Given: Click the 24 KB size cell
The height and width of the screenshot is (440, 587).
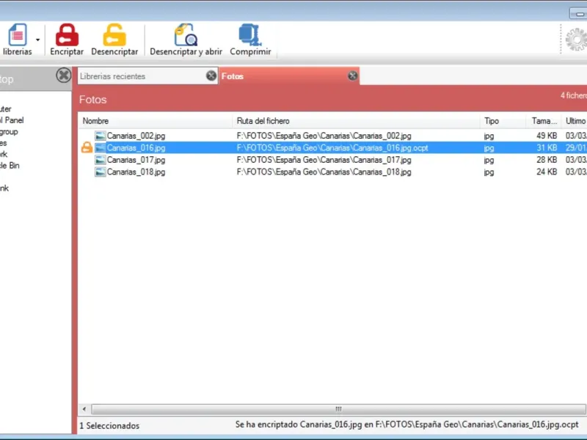Looking at the screenshot, I should pyautogui.click(x=547, y=172).
